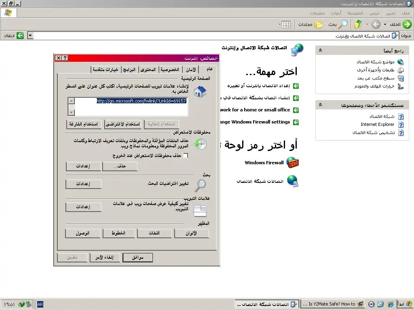Click the Views grid icon in toolbar
Screen dimensions: 414x310
286,25
